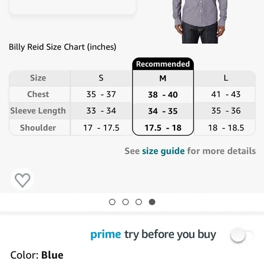Select the first image carousel dot

112,202
